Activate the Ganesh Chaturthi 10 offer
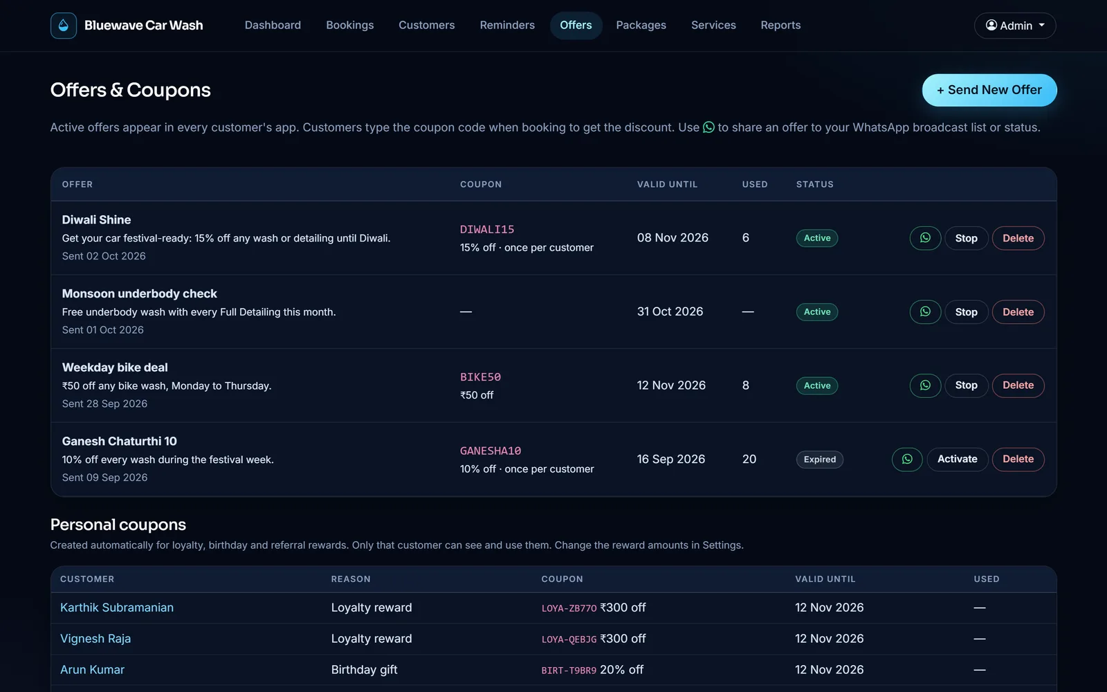The image size is (1107, 692). 958,459
